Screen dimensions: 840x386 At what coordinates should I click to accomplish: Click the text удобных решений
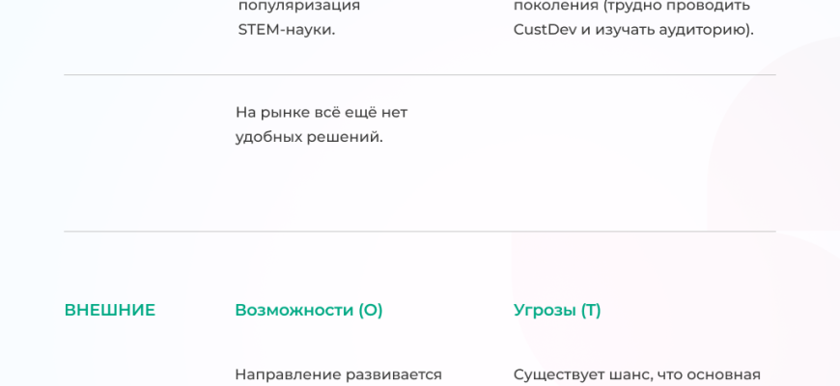click(309, 137)
